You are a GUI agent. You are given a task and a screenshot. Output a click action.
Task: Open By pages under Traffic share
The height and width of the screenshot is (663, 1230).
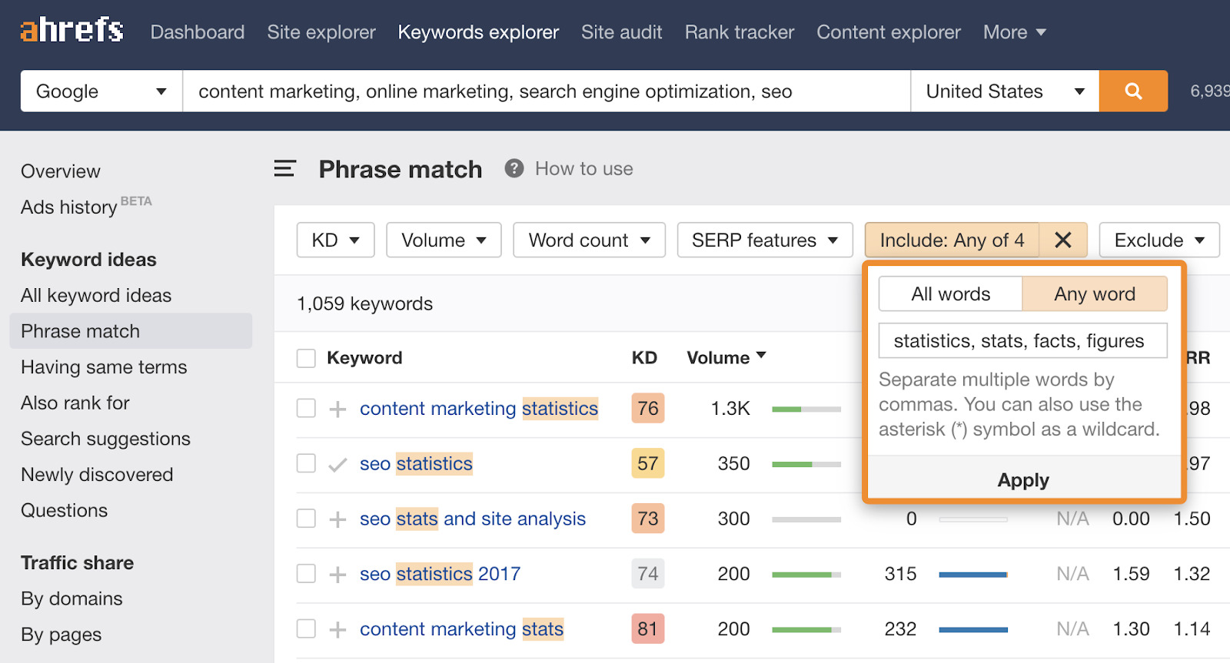(x=61, y=635)
